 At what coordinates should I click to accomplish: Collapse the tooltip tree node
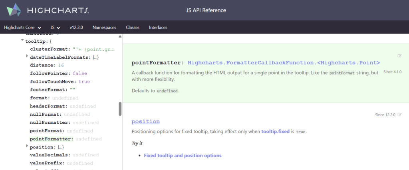click(22, 40)
